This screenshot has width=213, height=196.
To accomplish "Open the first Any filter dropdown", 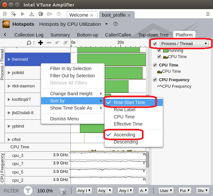I will [x=84, y=191].
